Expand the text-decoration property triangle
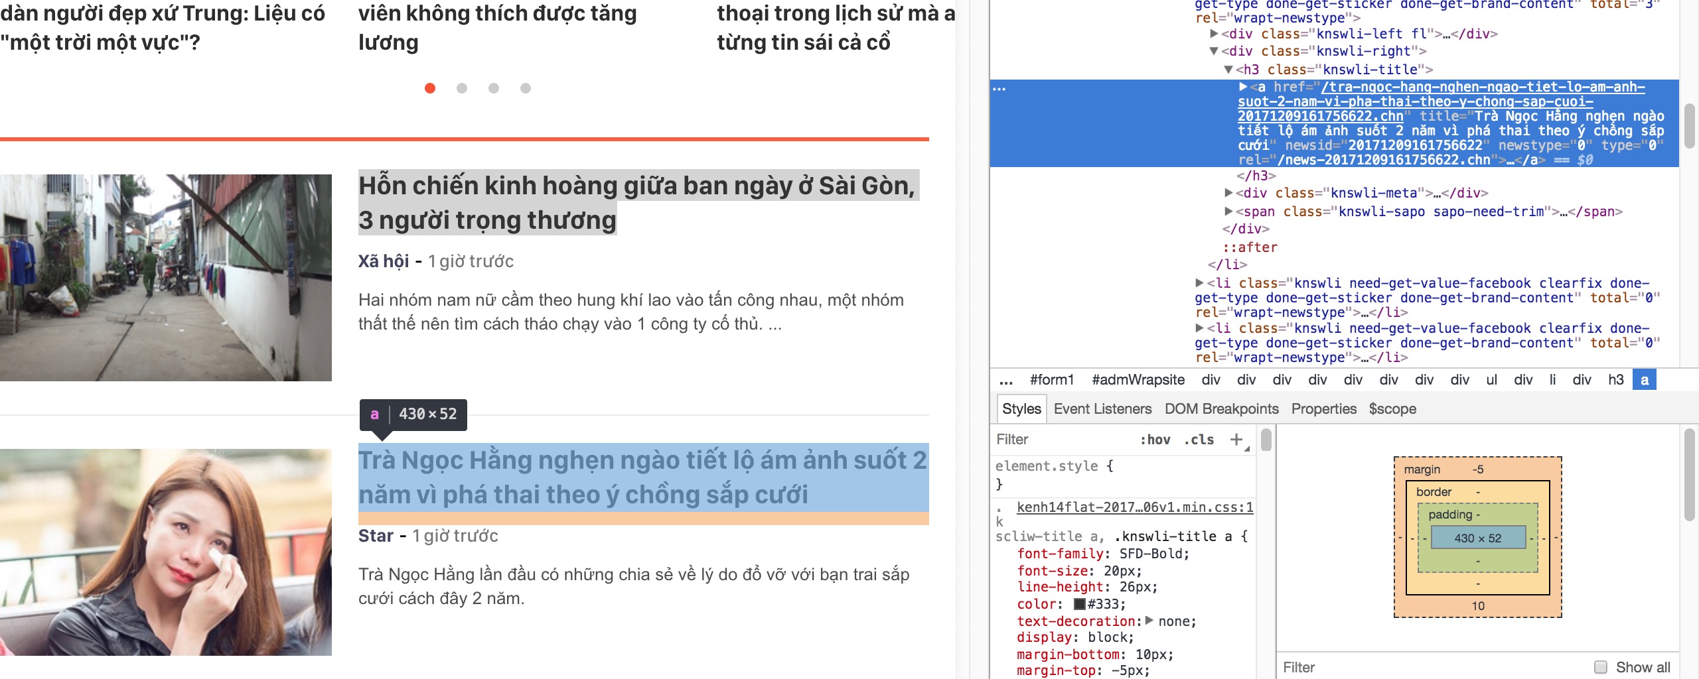The width and height of the screenshot is (1699, 679). point(1149,621)
